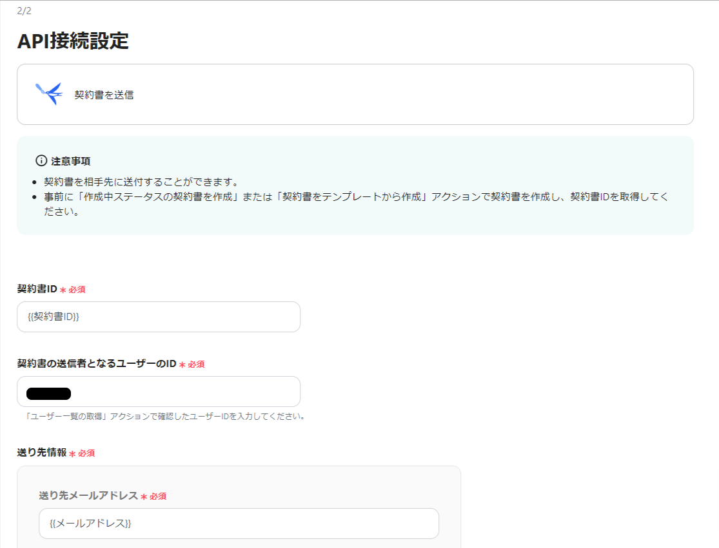This screenshot has height=548, width=719.
Task: Focus the 契約書の送信者となるユーザーのID input field
Action: pyautogui.click(x=159, y=392)
